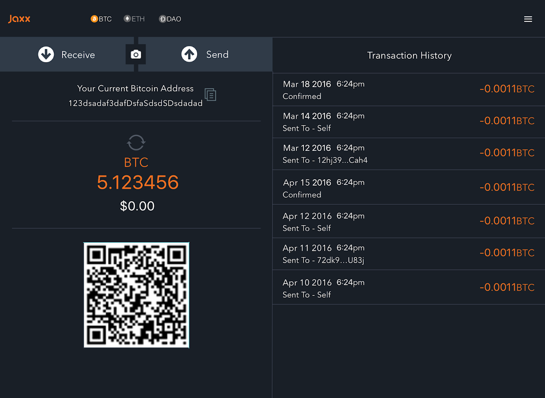Open the Mar 14 2016 transaction
Image resolution: width=545 pixels, height=398 pixels.
(409, 122)
